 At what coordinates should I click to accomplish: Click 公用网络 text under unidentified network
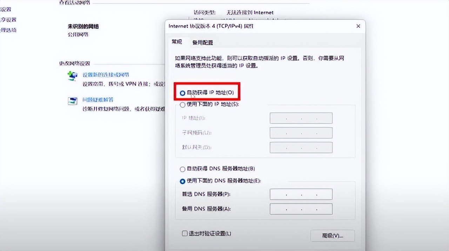coord(78,35)
